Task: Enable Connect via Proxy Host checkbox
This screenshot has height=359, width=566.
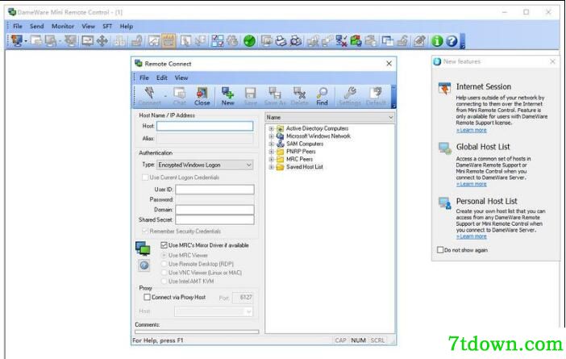Action: coord(147,297)
